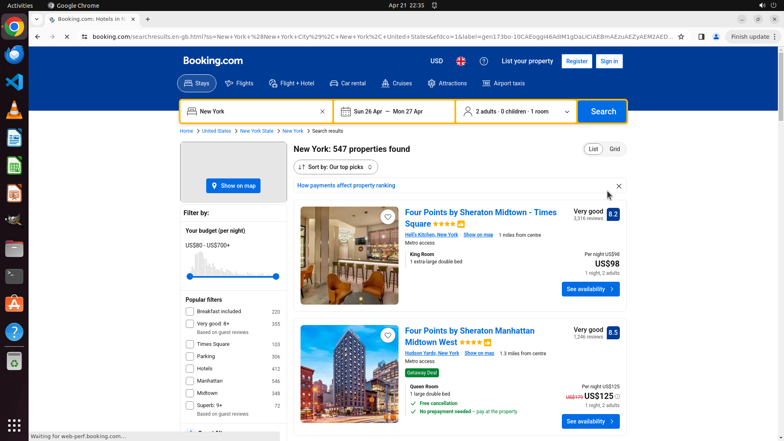The width and height of the screenshot is (784, 441).
Task: Open customer service help question-mark icon
Action: 483,61
